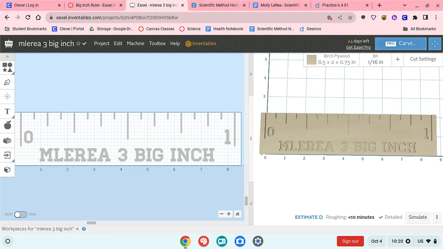Favorite the project with star icon
Screen dimensions: 443x249
tap(78, 44)
